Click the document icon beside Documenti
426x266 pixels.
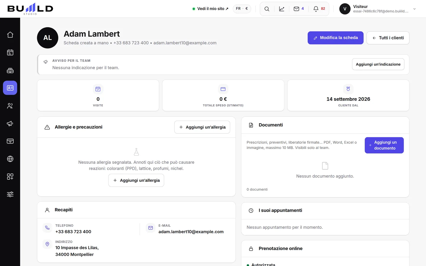coord(251,125)
